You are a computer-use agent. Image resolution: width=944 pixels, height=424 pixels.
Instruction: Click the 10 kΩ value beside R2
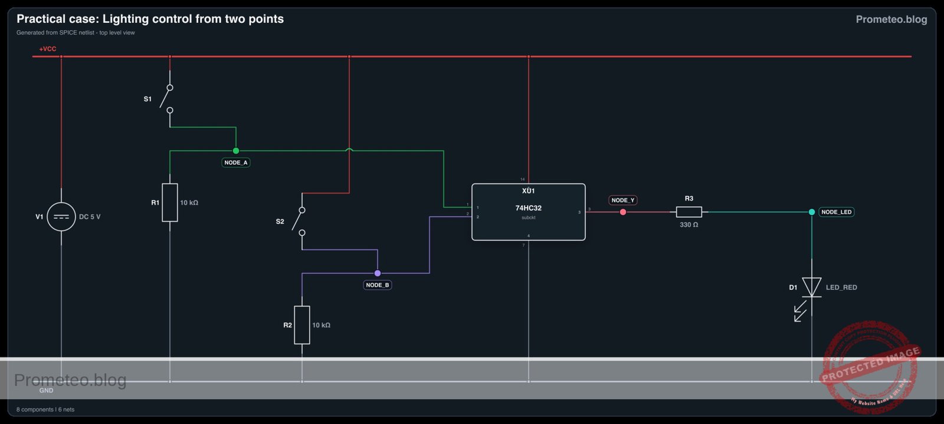click(322, 325)
